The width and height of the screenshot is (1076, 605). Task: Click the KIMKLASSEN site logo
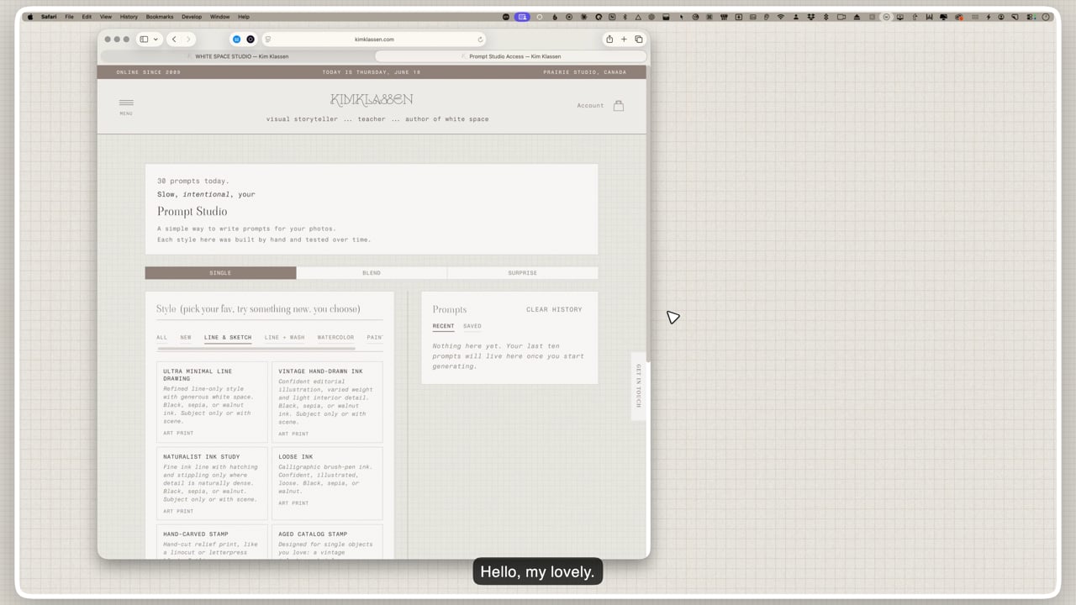coord(372,100)
